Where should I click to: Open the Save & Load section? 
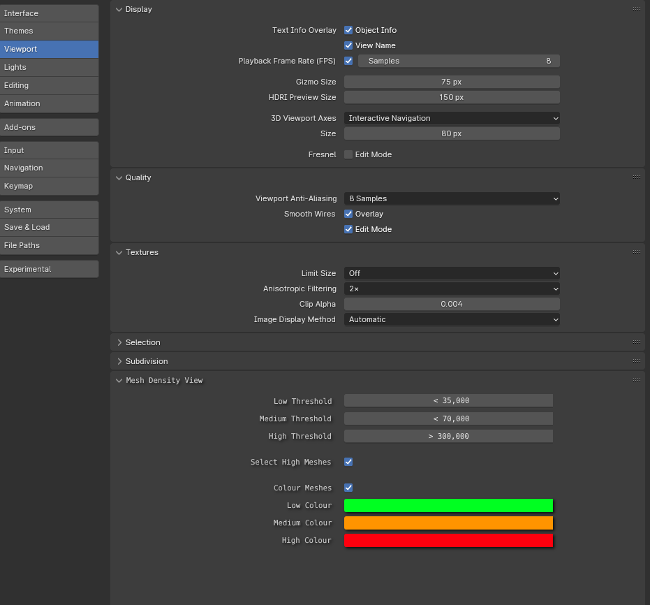[50, 227]
